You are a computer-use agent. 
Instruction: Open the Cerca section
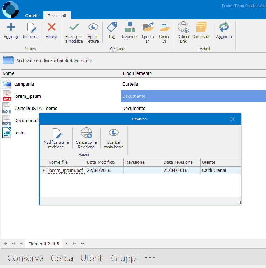point(62,258)
